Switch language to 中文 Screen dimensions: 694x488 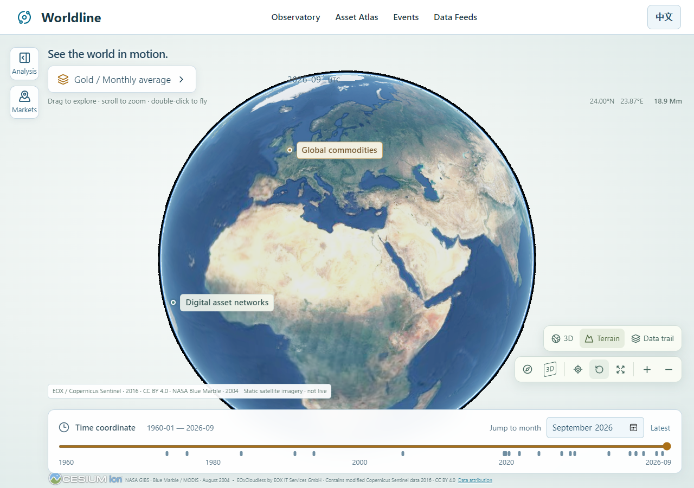pyautogui.click(x=664, y=17)
